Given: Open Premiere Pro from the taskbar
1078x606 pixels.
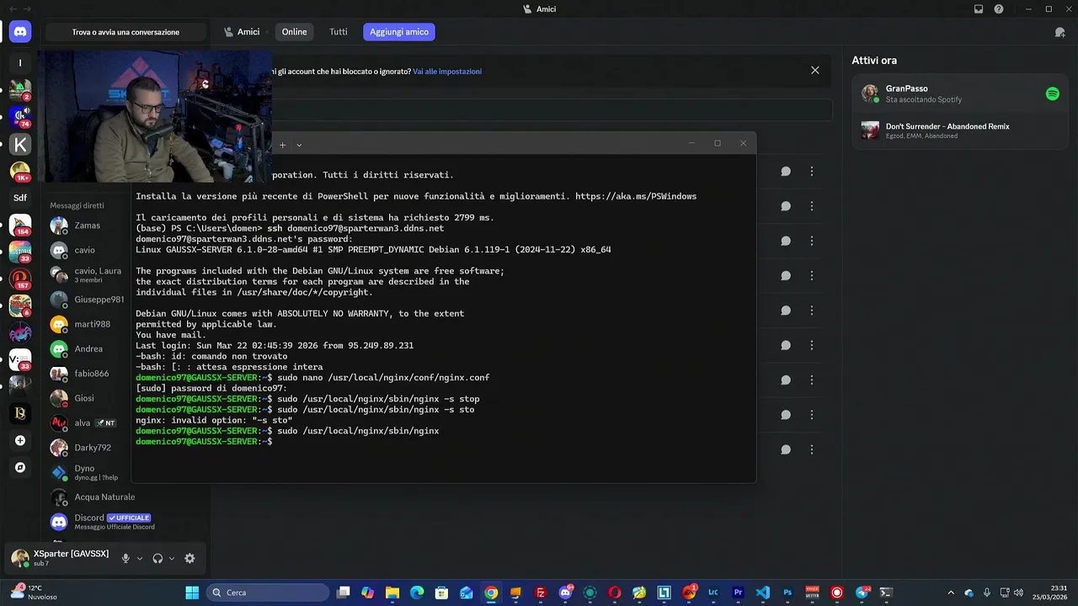Looking at the screenshot, I should coord(739,593).
